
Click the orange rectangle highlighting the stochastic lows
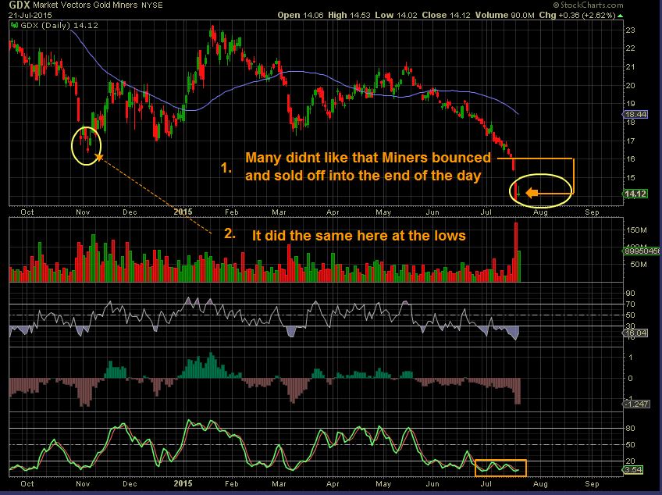pos(500,467)
